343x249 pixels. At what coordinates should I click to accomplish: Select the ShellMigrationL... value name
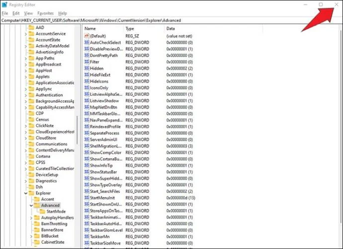click(106, 146)
